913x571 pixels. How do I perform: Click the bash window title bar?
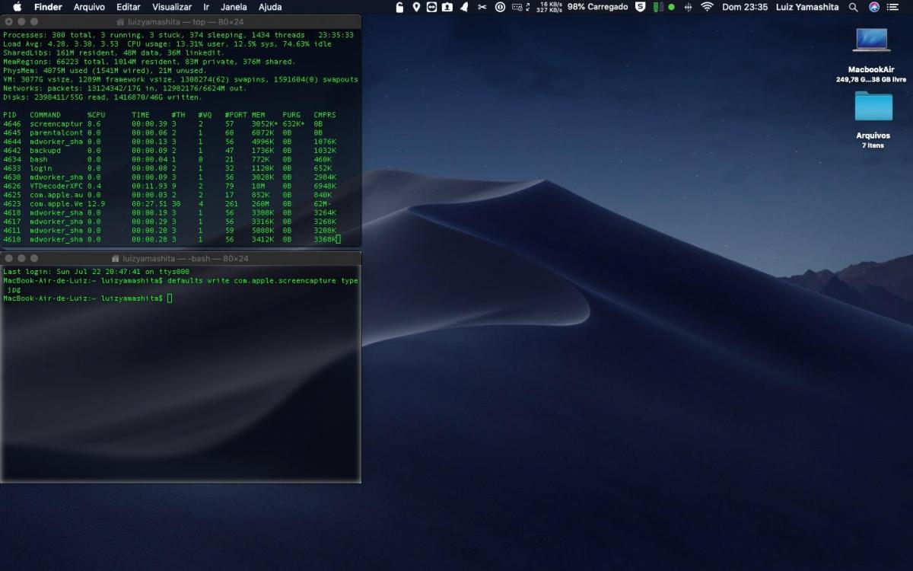pyautogui.click(x=180, y=259)
